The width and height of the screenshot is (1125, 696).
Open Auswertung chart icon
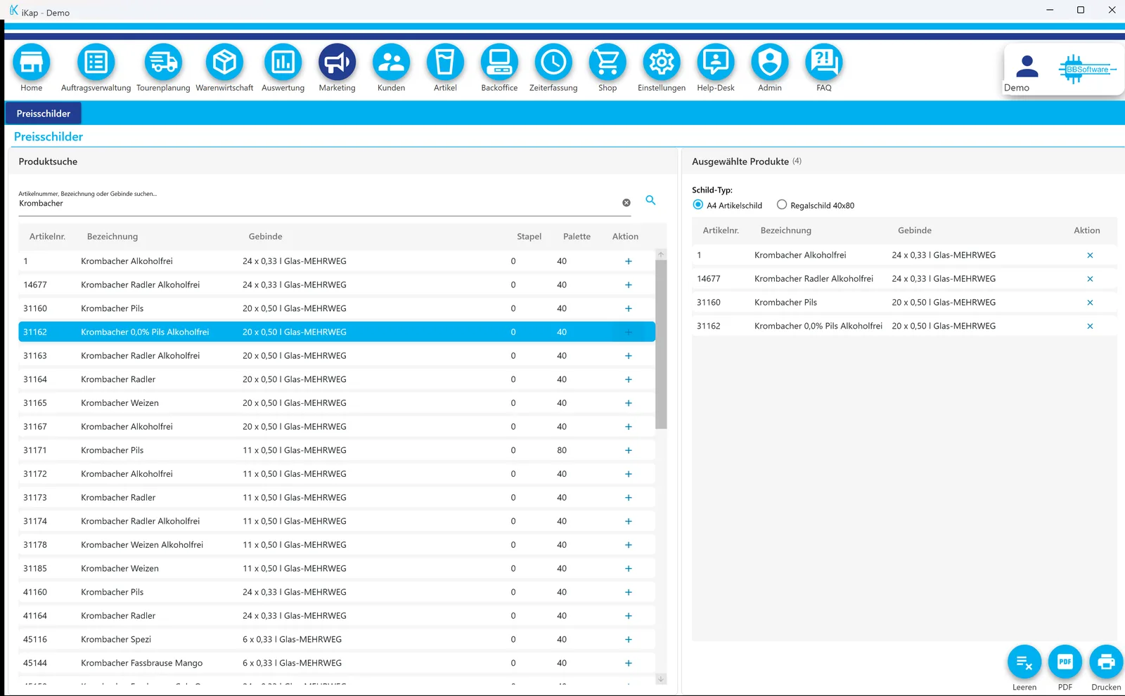tap(283, 63)
